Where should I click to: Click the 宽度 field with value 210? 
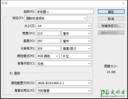tap(48, 33)
